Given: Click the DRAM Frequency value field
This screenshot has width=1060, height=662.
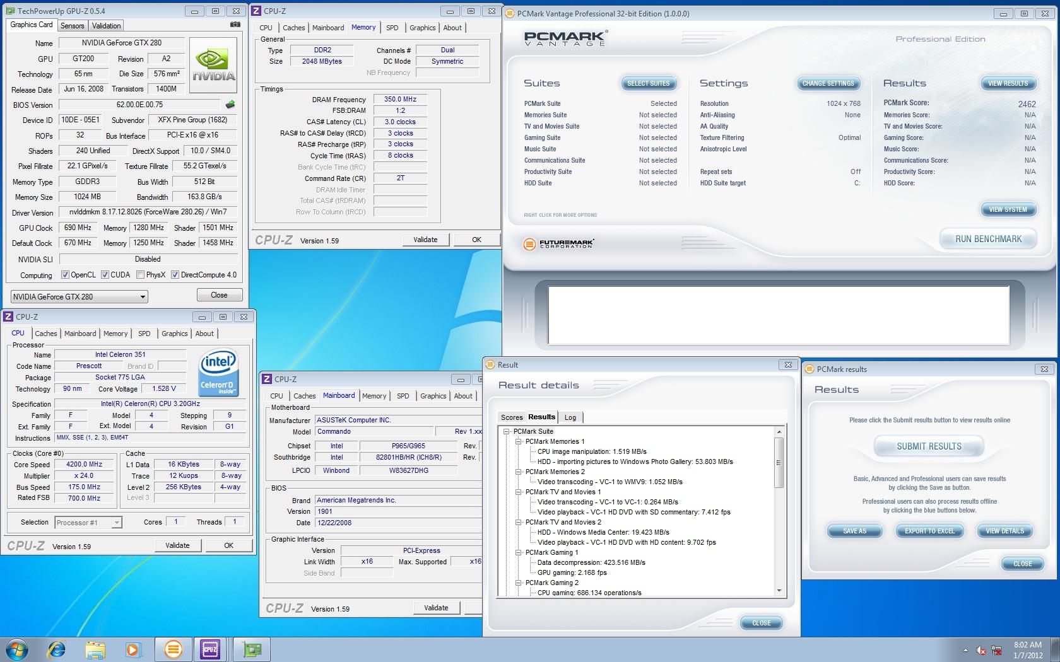Looking at the screenshot, I should pos(400,99).
